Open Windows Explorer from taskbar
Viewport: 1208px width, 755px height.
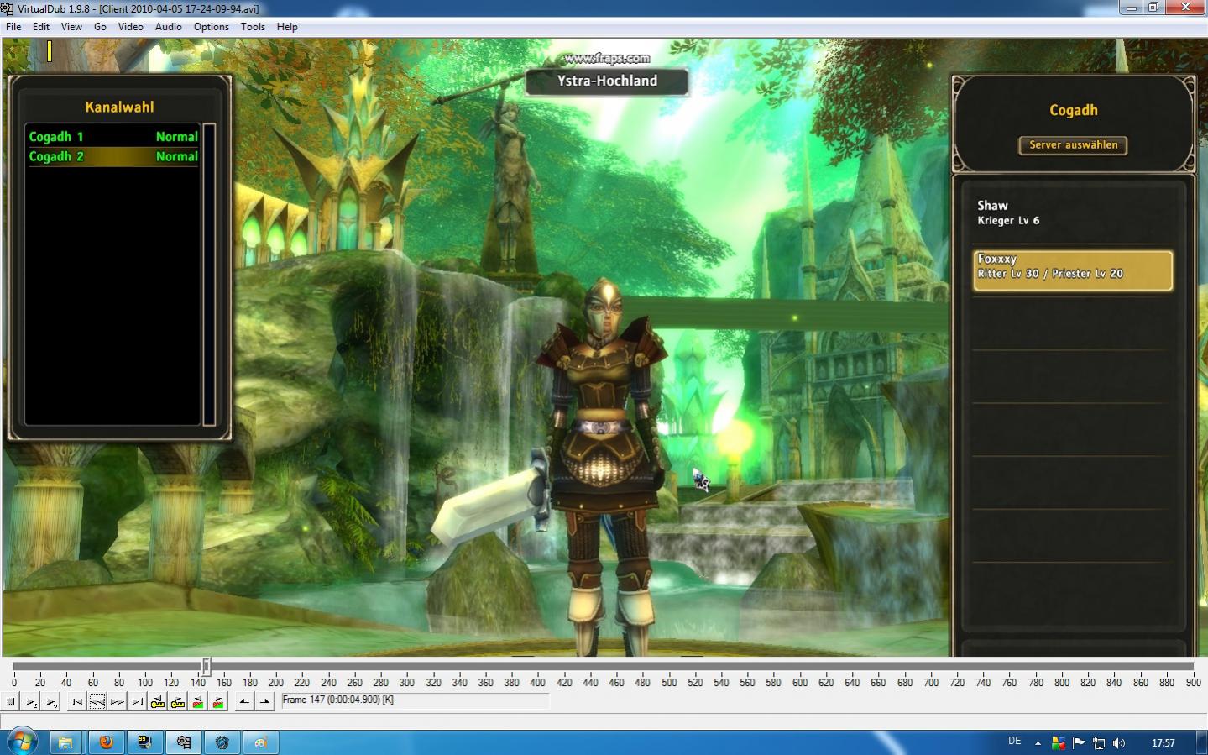coord(65,742)
